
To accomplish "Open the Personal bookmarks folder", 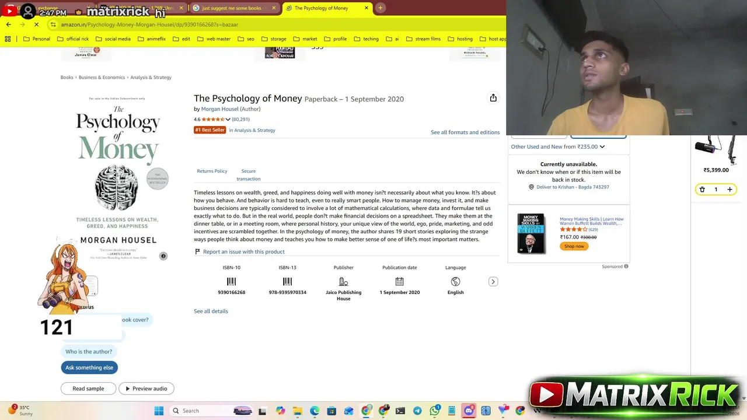I will click(x=36, y=39).
